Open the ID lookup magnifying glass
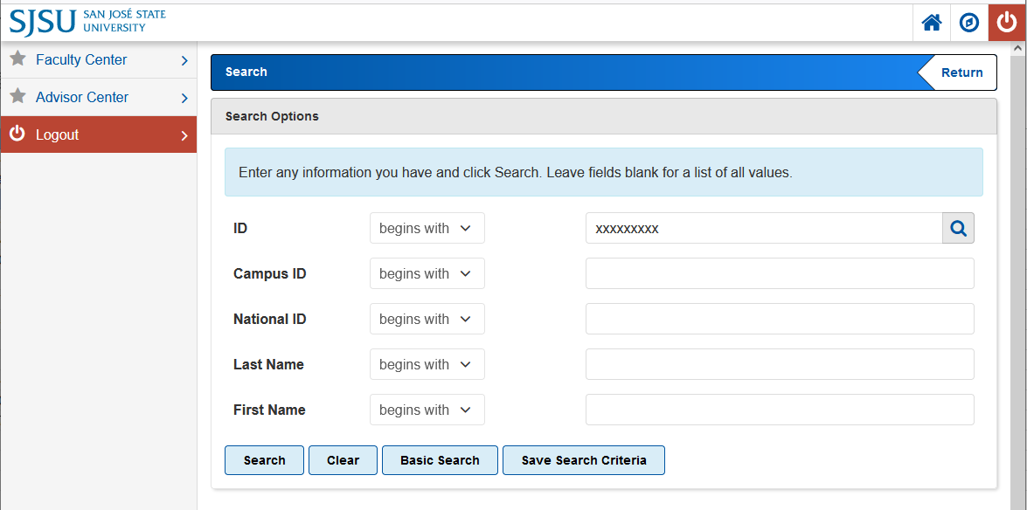The height and width of the screenshot is (510, 1027). point(958,228)
